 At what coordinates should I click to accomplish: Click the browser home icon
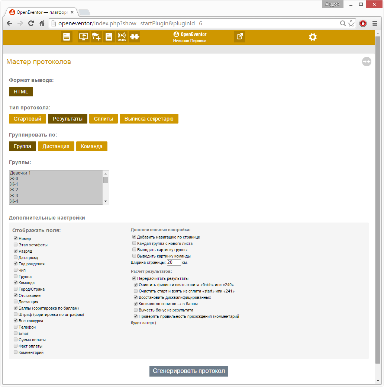[42, 23]
